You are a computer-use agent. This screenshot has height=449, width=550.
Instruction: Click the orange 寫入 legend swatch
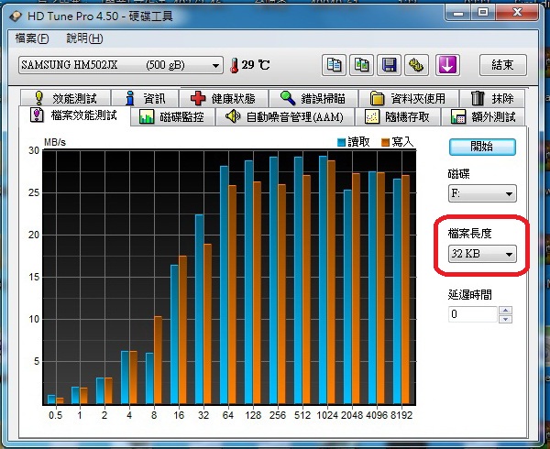point(385,142)
